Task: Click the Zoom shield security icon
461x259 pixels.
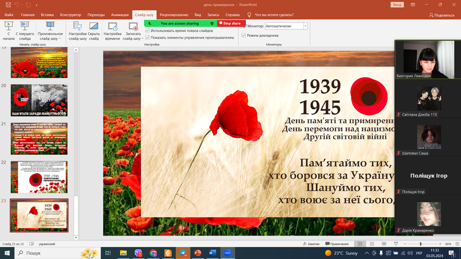Action: [212, 23]
